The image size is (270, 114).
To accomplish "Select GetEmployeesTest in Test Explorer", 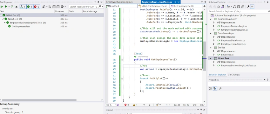I will [x=21, y=26].
